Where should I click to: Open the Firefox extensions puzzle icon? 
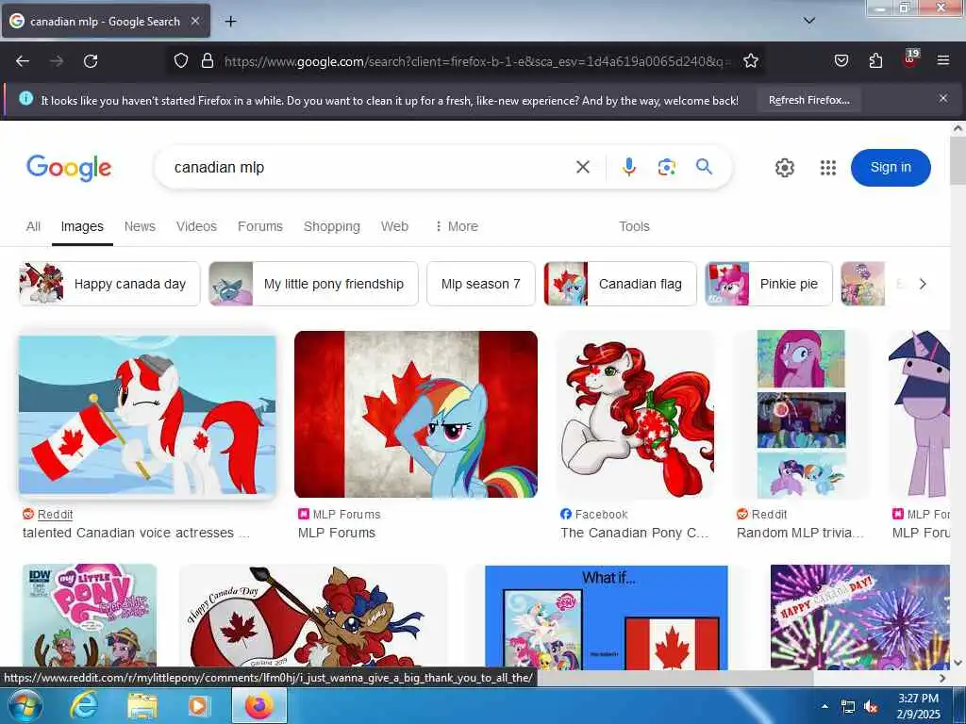(x=875, y=61)
